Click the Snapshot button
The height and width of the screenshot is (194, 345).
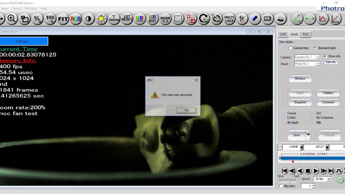(300, 102)
